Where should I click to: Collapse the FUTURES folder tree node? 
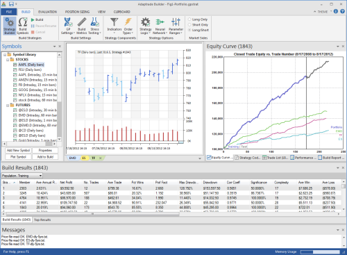tap(8, 106)
